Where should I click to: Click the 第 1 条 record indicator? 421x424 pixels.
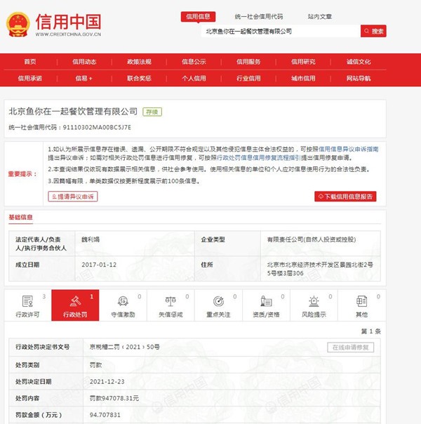[x=370, y=331]
